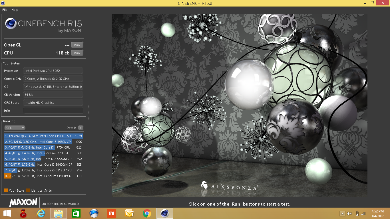Click the GFX Board Intel HD Graphics field
390x219 pixels.
(x=53, y=103)
